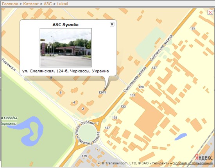Click house number 124/1 on map
215x168 pixels.
[x=102, y=92]
